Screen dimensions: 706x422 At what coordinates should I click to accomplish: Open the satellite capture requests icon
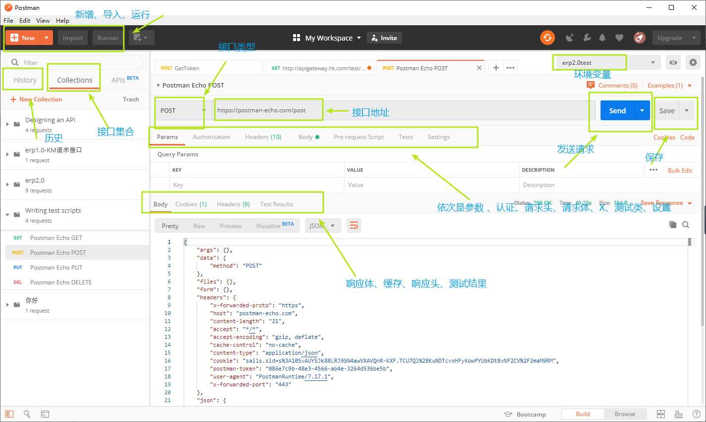point(570,38)
